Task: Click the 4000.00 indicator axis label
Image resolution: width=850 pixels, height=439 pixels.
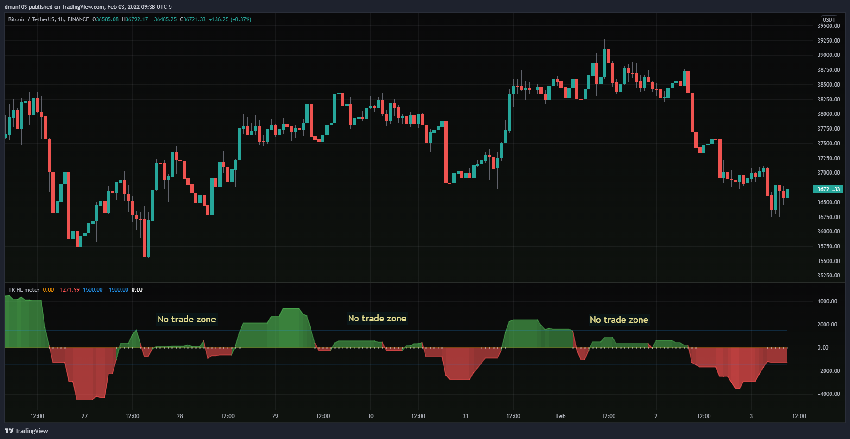Action: [x=827, y=301]
